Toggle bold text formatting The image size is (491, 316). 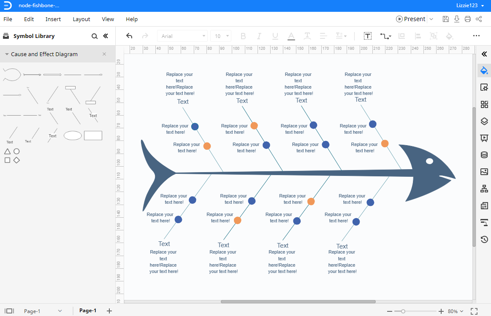243,36
